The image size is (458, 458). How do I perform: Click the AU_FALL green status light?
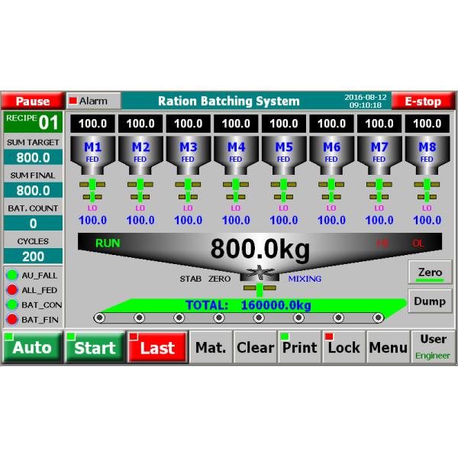pyautogui.click(x=11, y=276)
